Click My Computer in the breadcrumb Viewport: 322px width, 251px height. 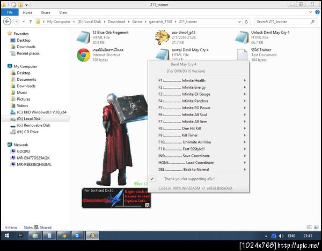(58, 21)
